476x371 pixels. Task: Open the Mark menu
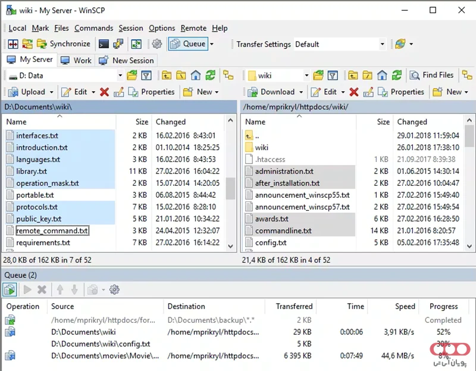pos(40,28)
